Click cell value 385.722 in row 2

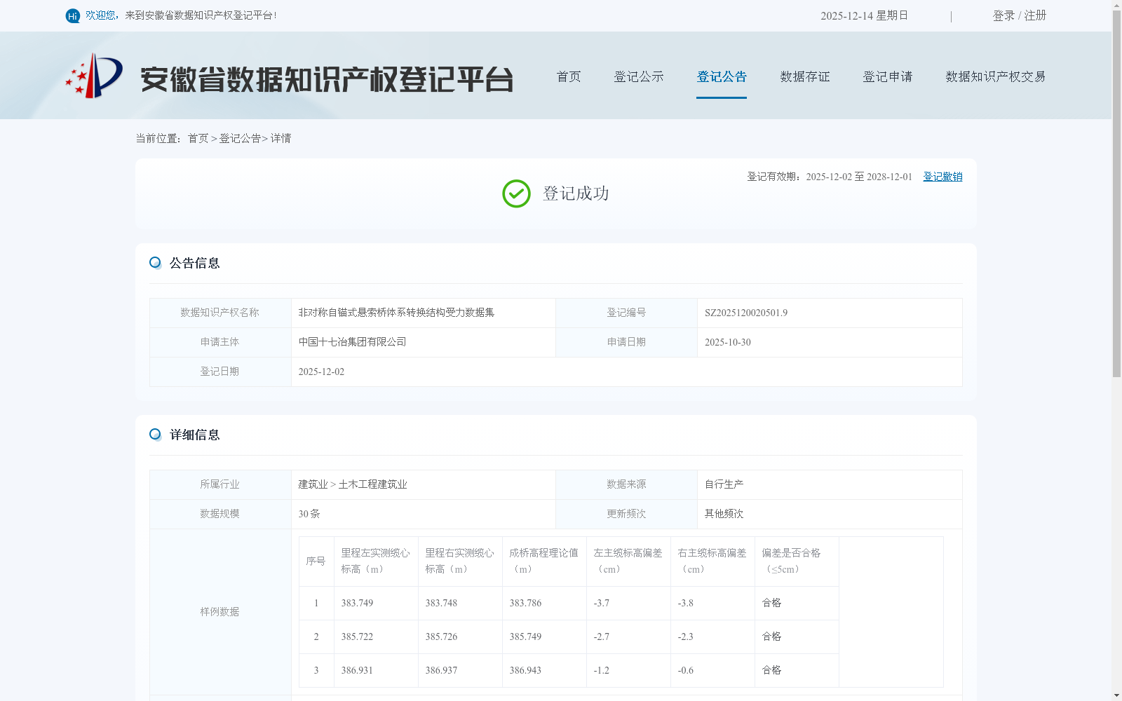point(357,637)
